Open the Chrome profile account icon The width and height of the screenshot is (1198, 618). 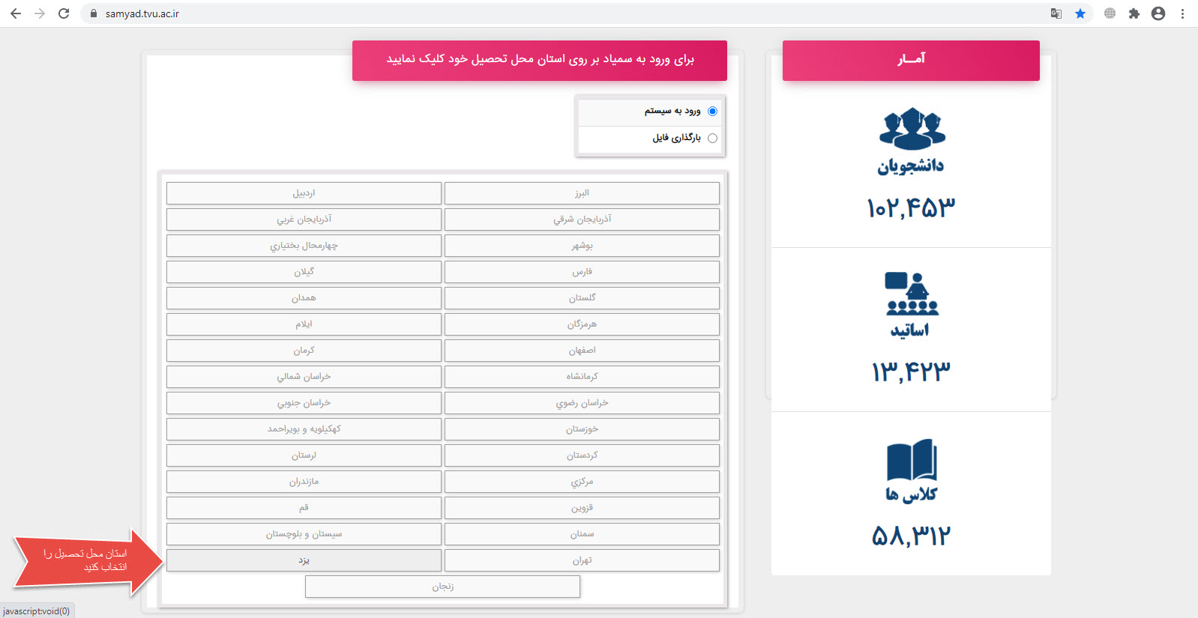(x=1158, y=13)
